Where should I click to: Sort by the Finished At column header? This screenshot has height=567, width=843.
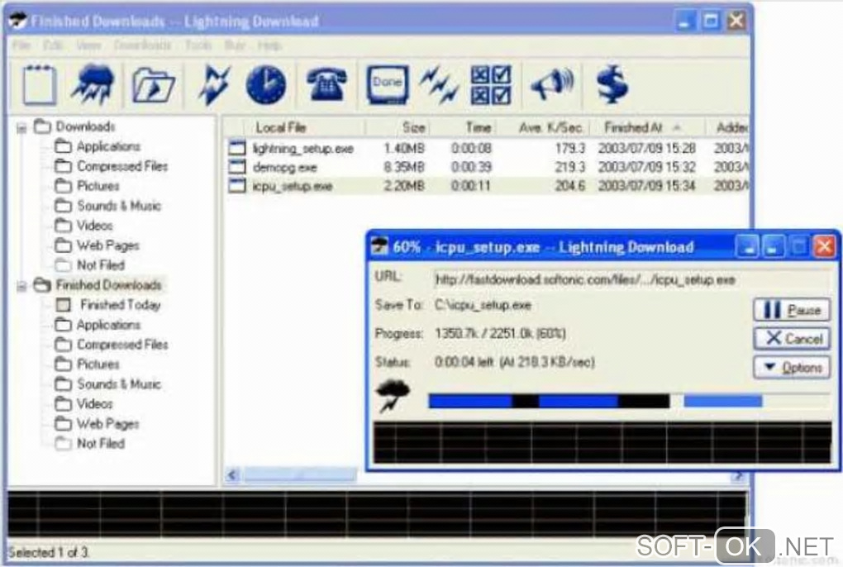click(647, 127)
